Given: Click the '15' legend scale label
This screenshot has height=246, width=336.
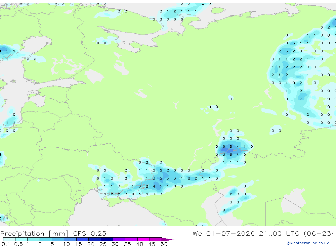Looking at the screenshot, I should pyautogui.click(x=78, y=244).
